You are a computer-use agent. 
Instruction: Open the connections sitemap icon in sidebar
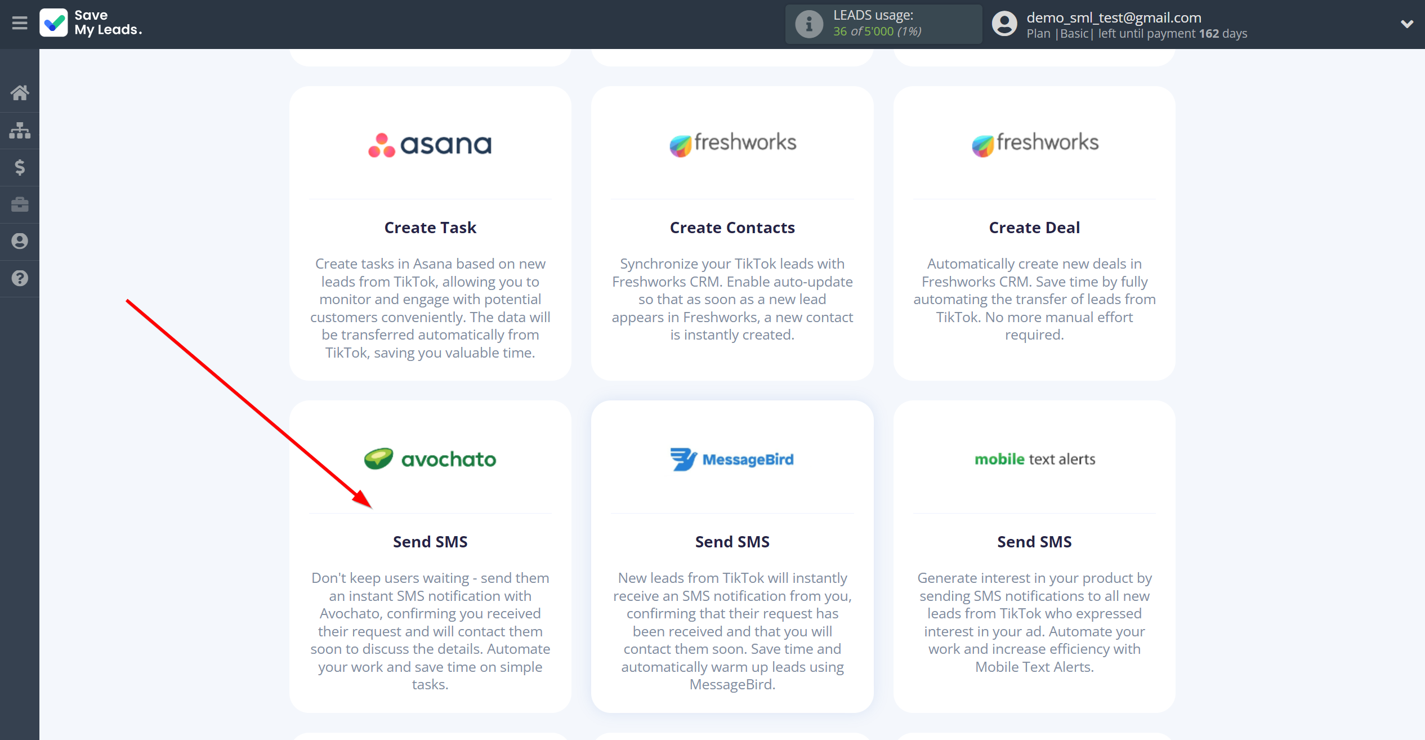click(20, 130)
